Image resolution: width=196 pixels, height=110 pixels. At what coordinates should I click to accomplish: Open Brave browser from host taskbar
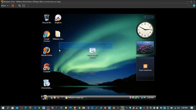tap(75, 108)
